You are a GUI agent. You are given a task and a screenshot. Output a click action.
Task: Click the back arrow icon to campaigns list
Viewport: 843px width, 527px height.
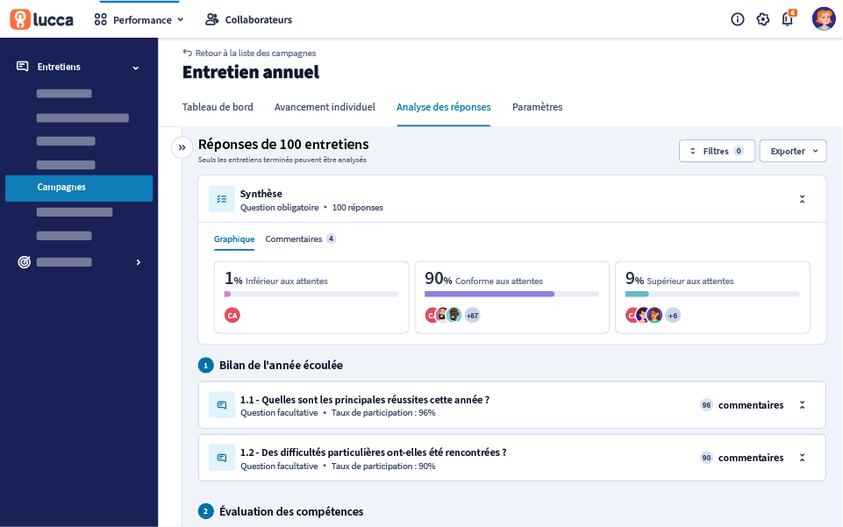pos(187,53)
